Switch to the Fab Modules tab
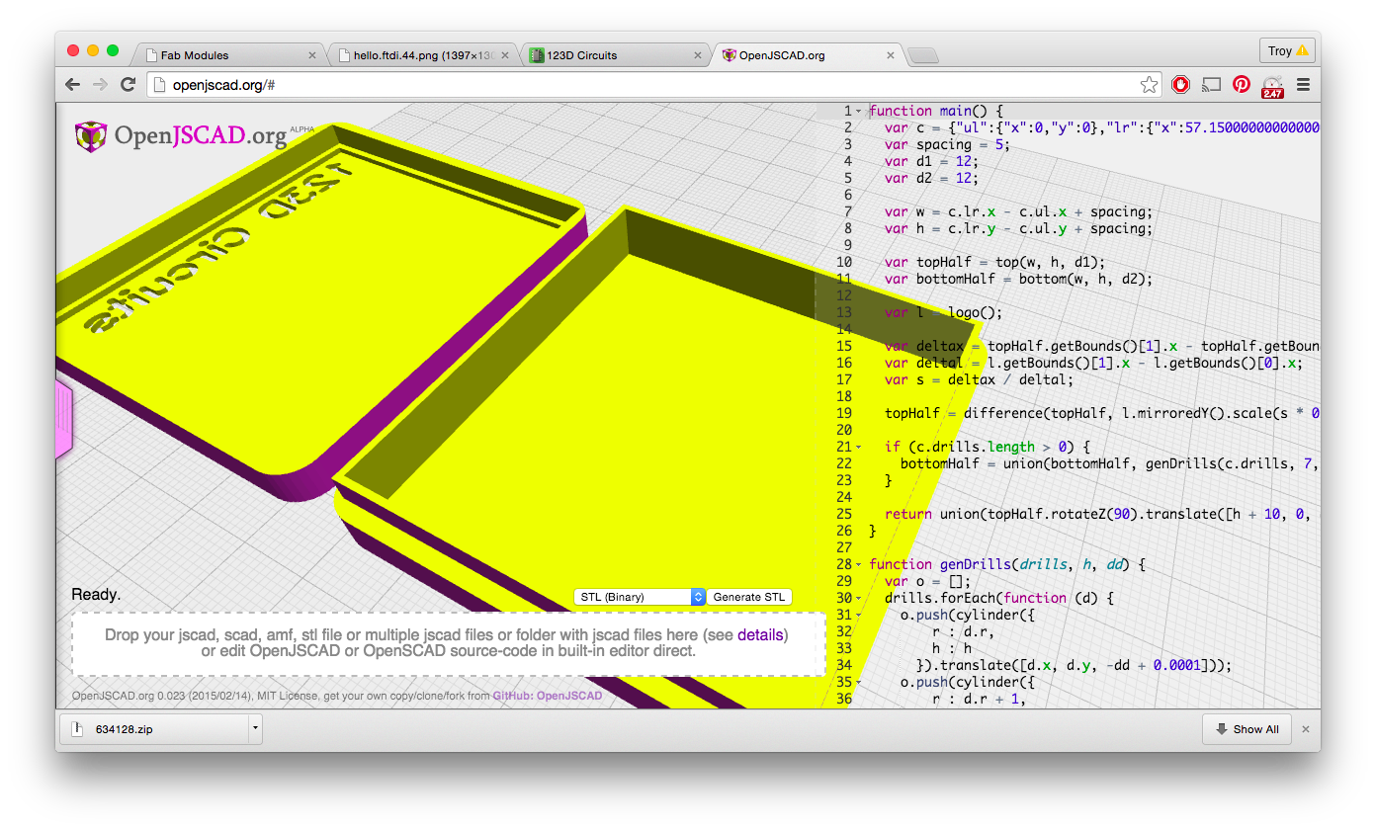 [x=229, y=55]
